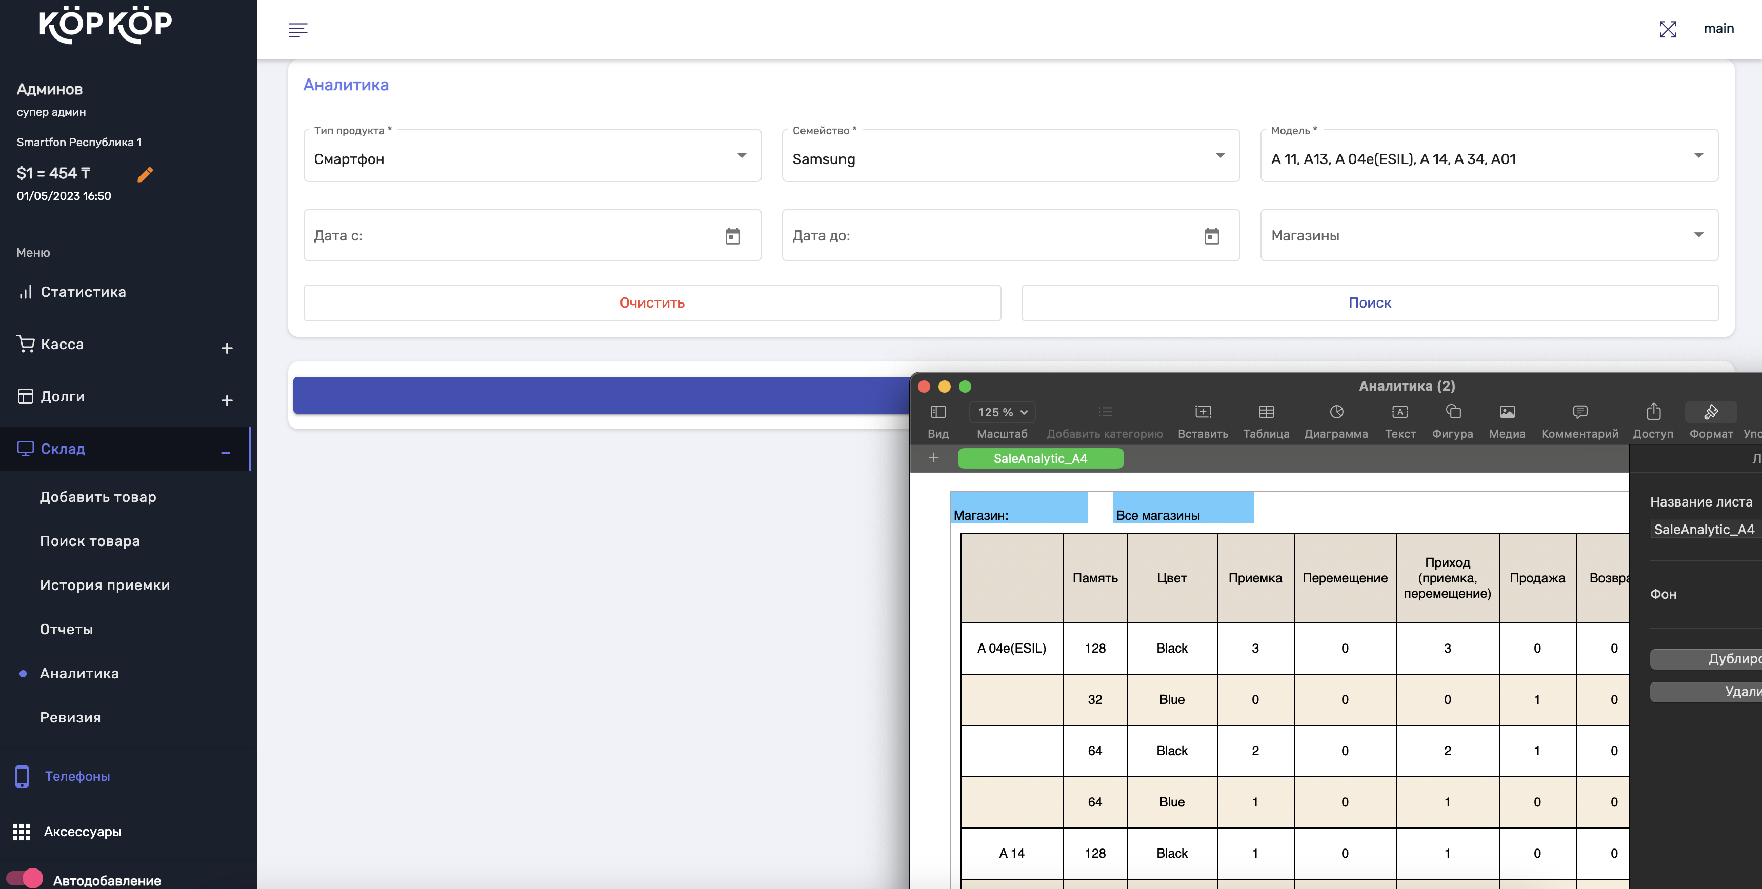Click the fullscreen expand icon
The width and height of the screenshot is (1762, 889).
pos(1668,29)
